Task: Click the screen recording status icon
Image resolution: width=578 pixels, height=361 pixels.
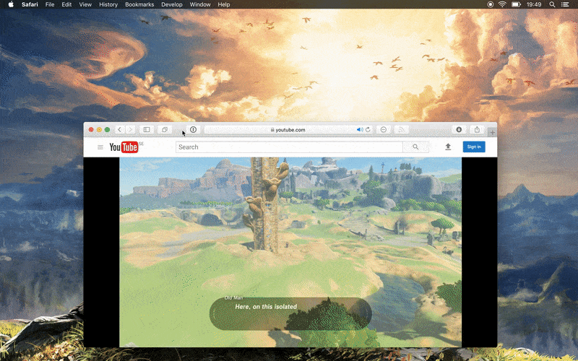Action: [x=491, y=4]
